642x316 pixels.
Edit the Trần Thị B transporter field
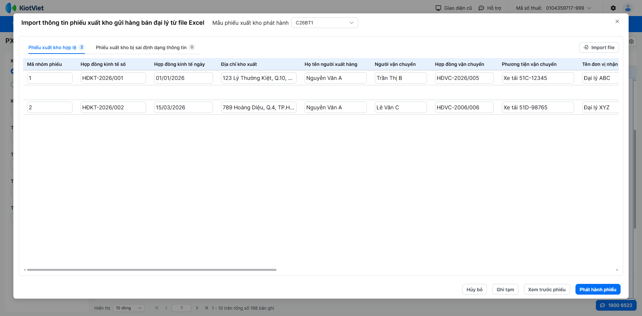(x=401, y=78)
